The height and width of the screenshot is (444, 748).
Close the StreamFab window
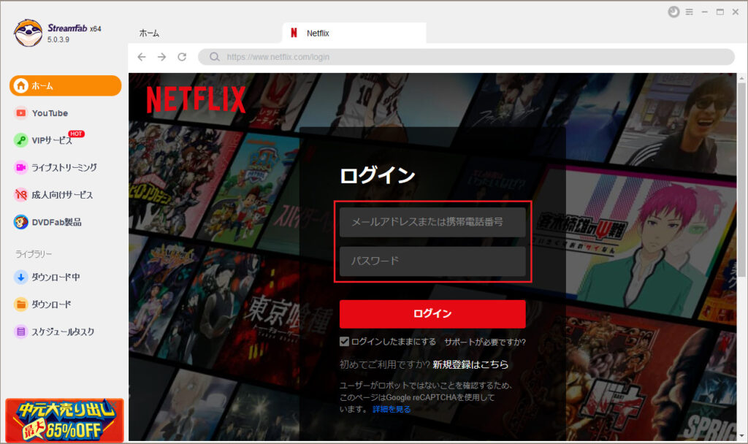[736, 12]
